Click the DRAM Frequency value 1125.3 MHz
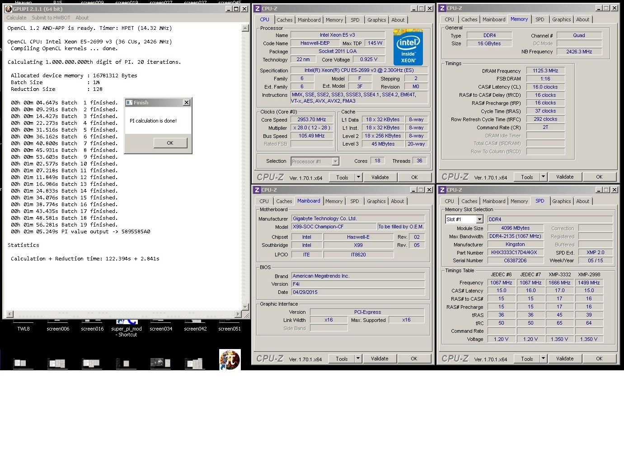624x463 pixels. (545, 71)
